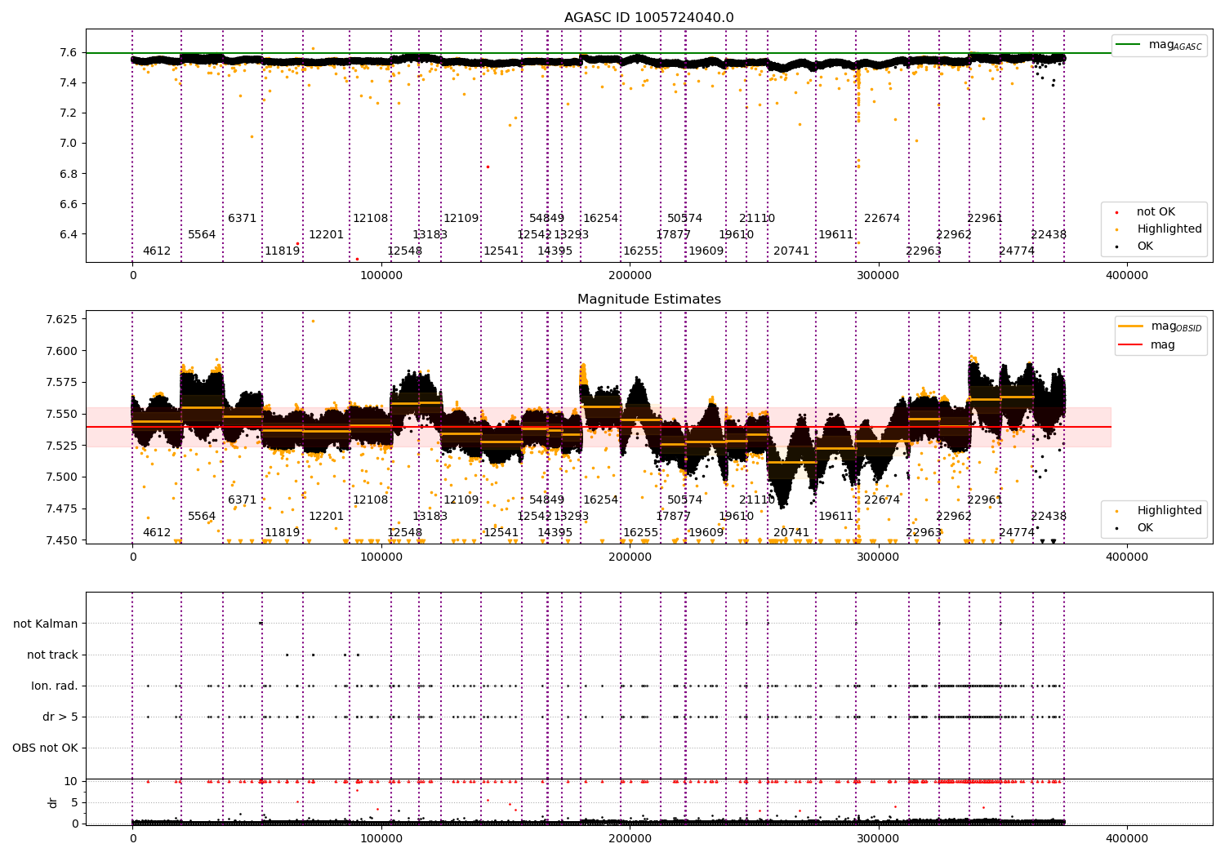Click obsid label 6371 in the middle plot

(242, 500)
